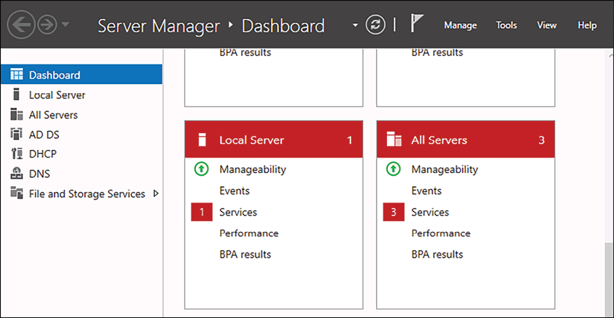Click the DHCP icon in sidebar
The image size is (614, 318).
(17, 153)
